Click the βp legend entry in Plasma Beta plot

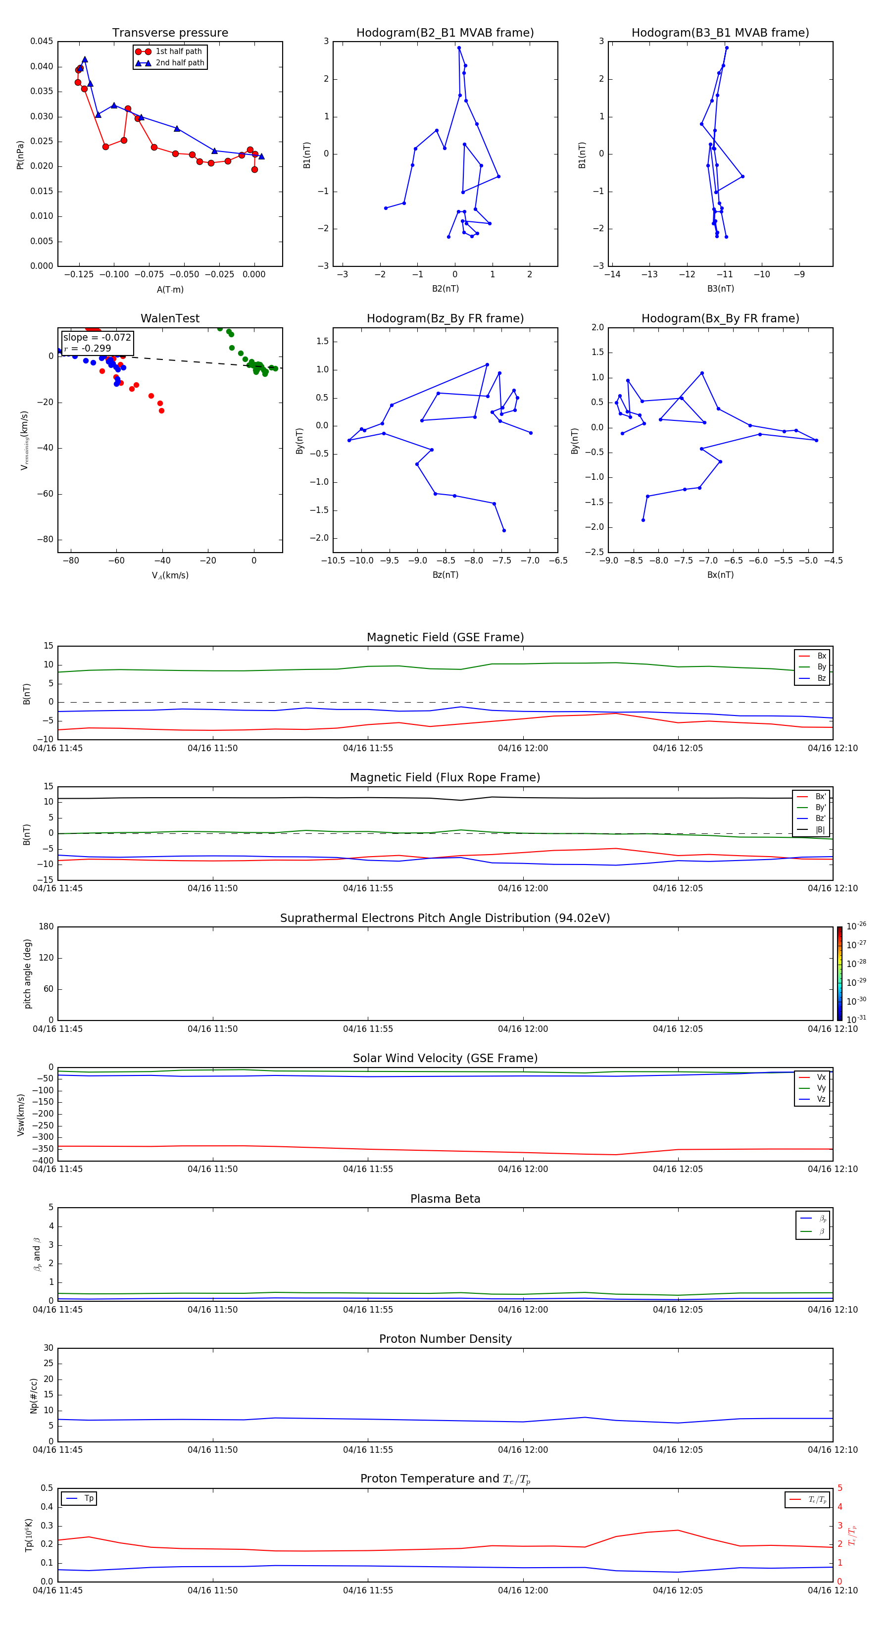click(813, 1219)
